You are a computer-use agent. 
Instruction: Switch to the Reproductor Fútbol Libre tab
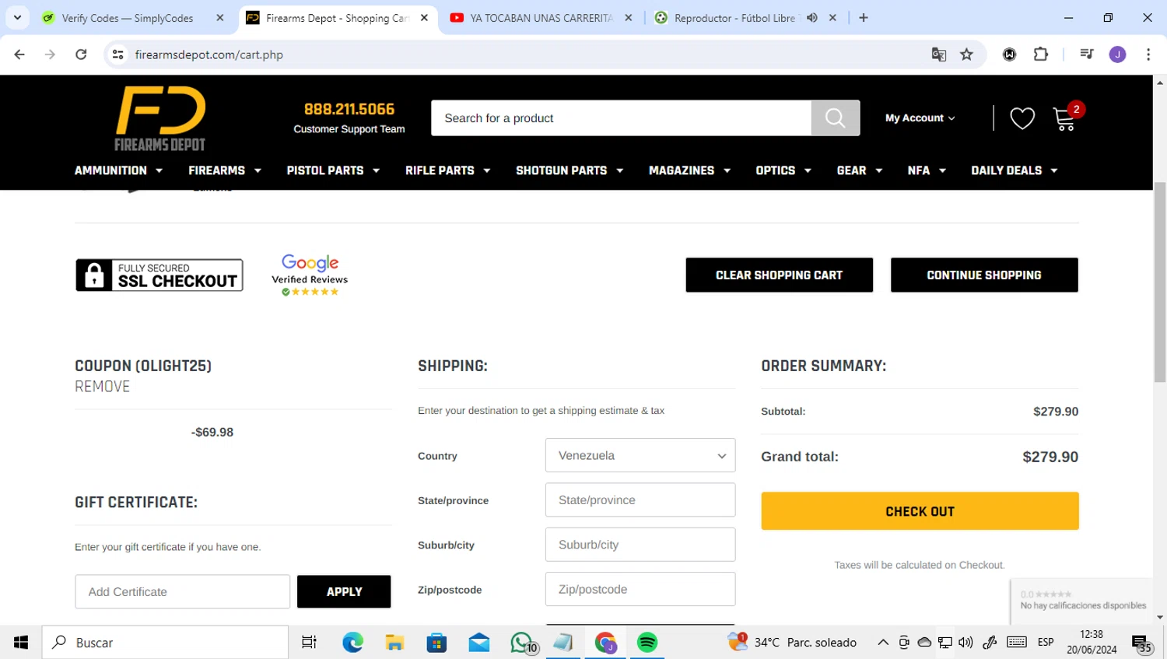tap(734, 18)
